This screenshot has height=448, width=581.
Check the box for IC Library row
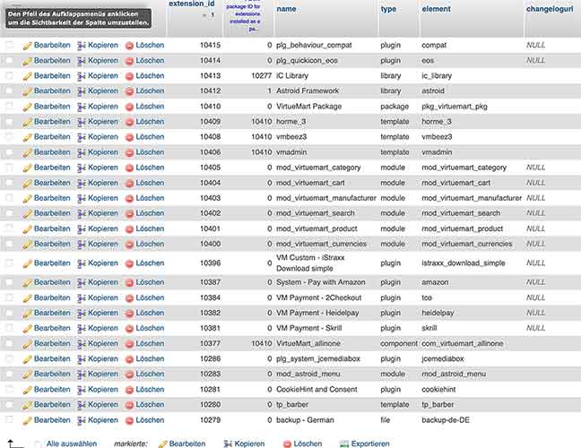click(10, 75)
